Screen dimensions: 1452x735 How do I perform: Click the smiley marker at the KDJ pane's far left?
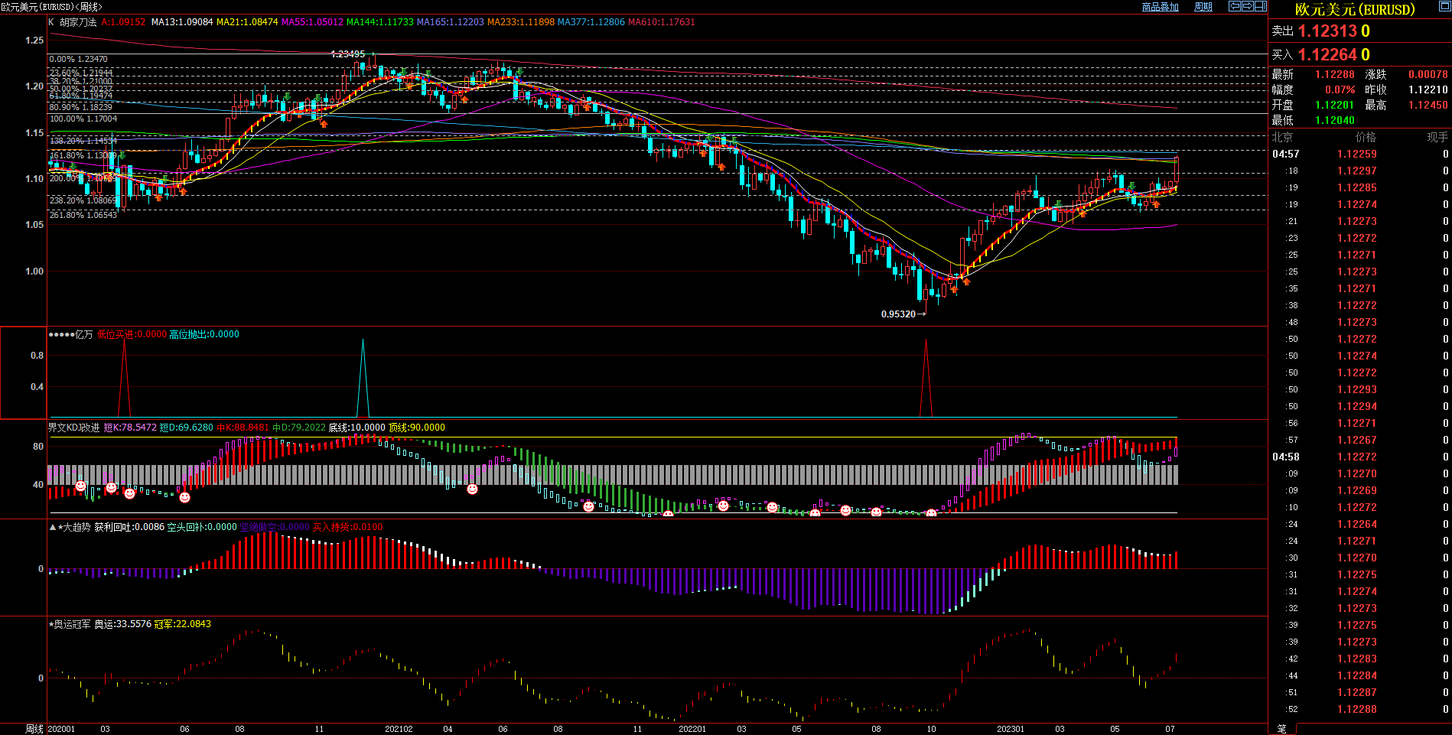click(x=80, y=486)
